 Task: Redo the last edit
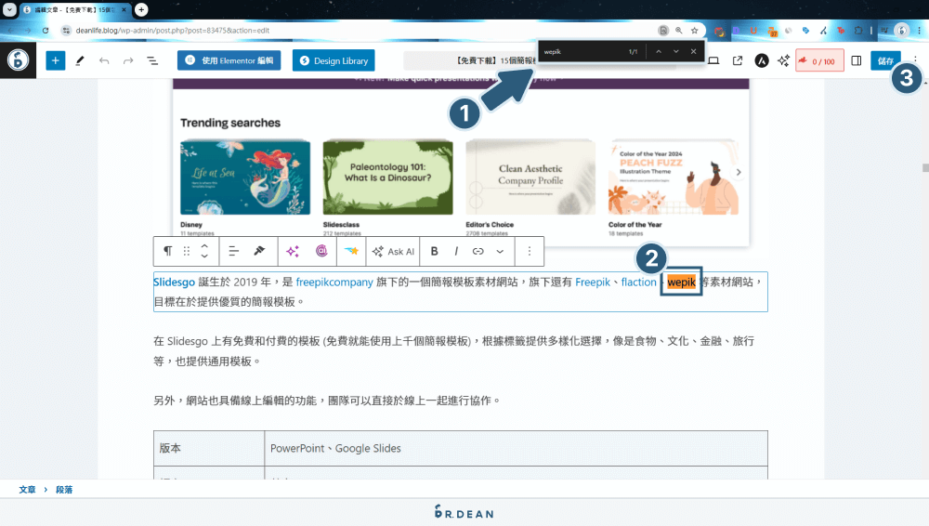click(x=128, y=60)
